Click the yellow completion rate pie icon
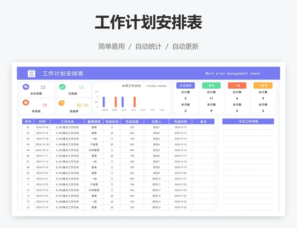 (x=62, y=103)
